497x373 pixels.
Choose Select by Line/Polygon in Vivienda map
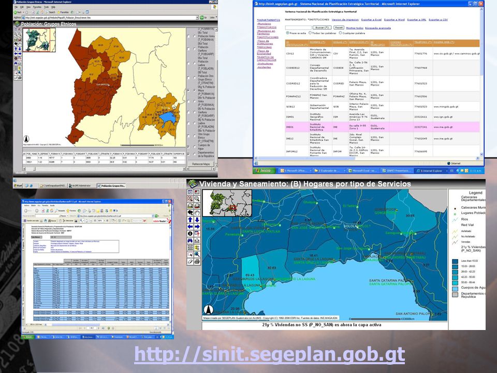tap(197, 254)
